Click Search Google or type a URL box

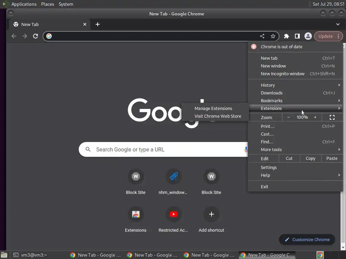(x=163, y=149)
